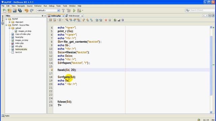Show the opened documents list dropdown
The width and height of the screenshot is (216, 121).
210,16
